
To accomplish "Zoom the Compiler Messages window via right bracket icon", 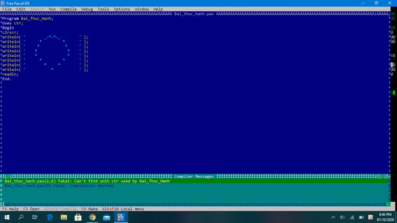I will click(x=383, y=177).
